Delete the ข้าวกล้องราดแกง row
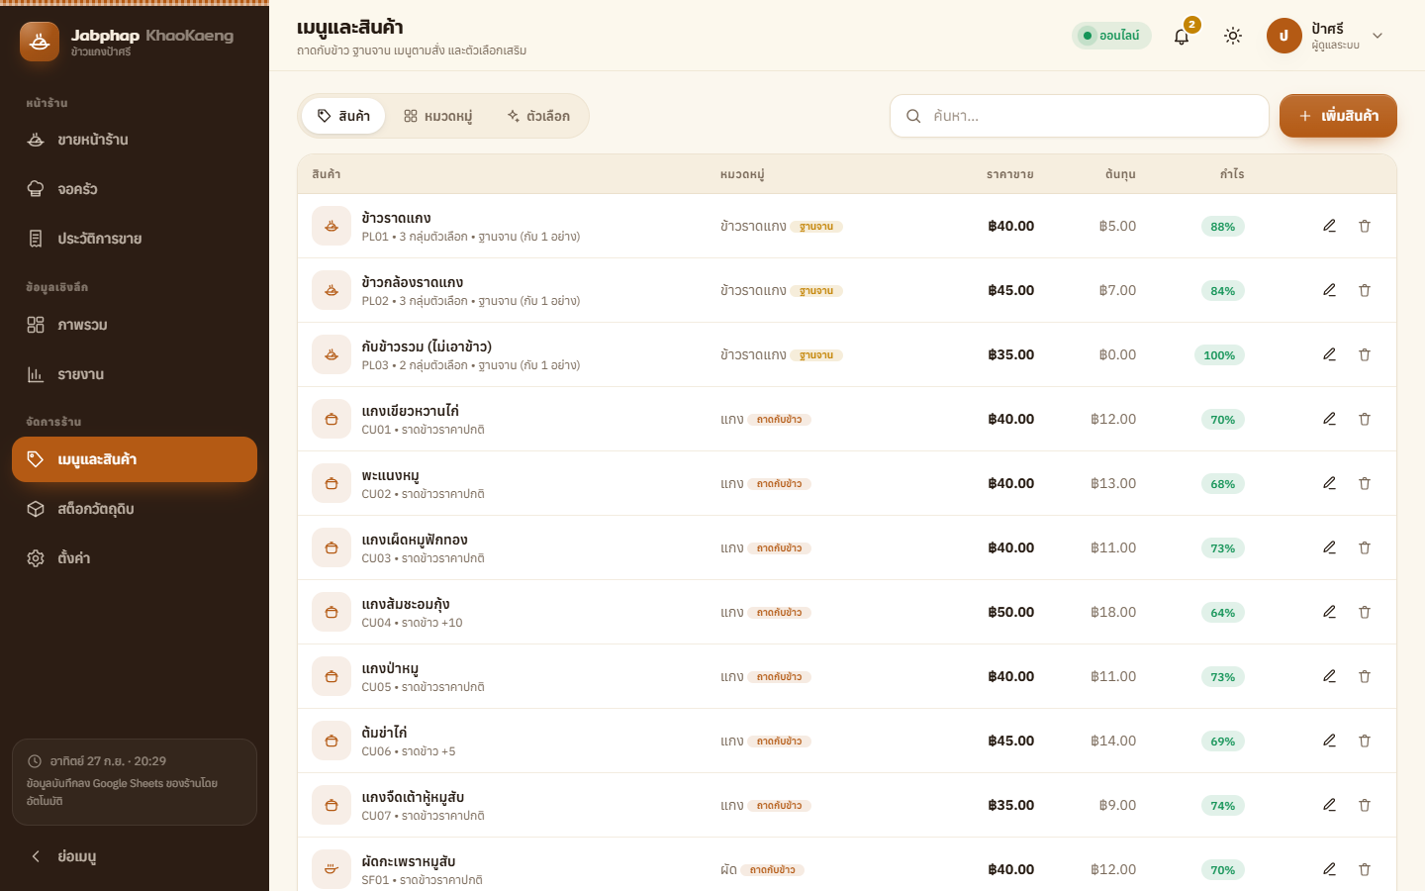 tap(1365, 290)
